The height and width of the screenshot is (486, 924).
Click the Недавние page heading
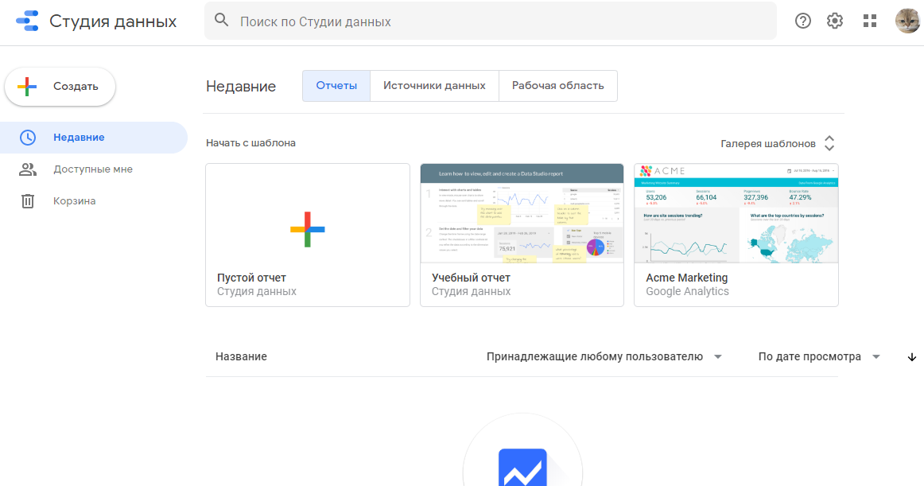[241, 87]
